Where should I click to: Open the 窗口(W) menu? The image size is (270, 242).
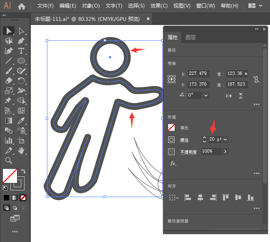[x=206, y=6]
